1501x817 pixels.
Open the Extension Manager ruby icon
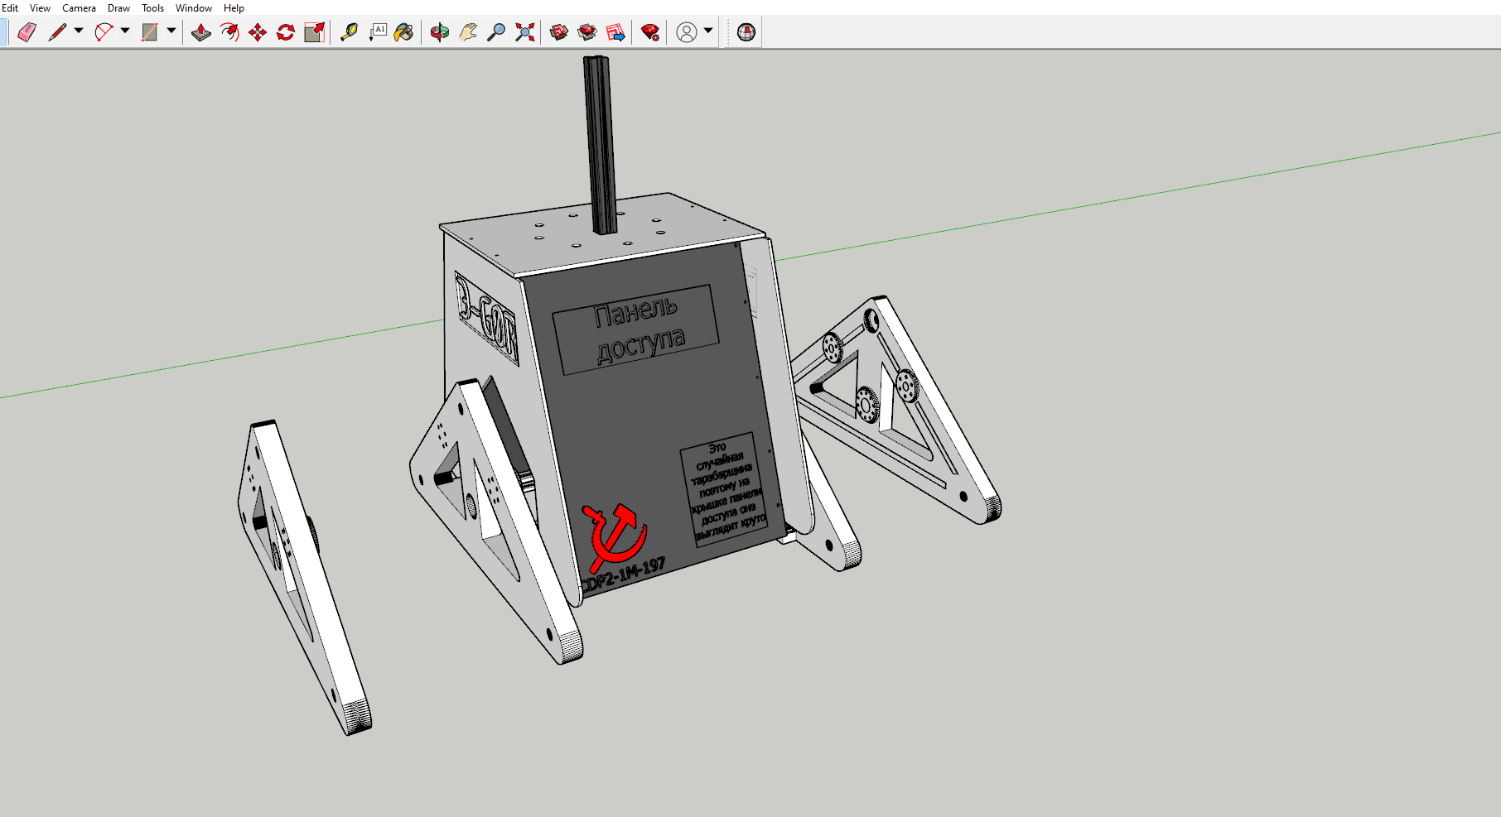pos(650,32)
